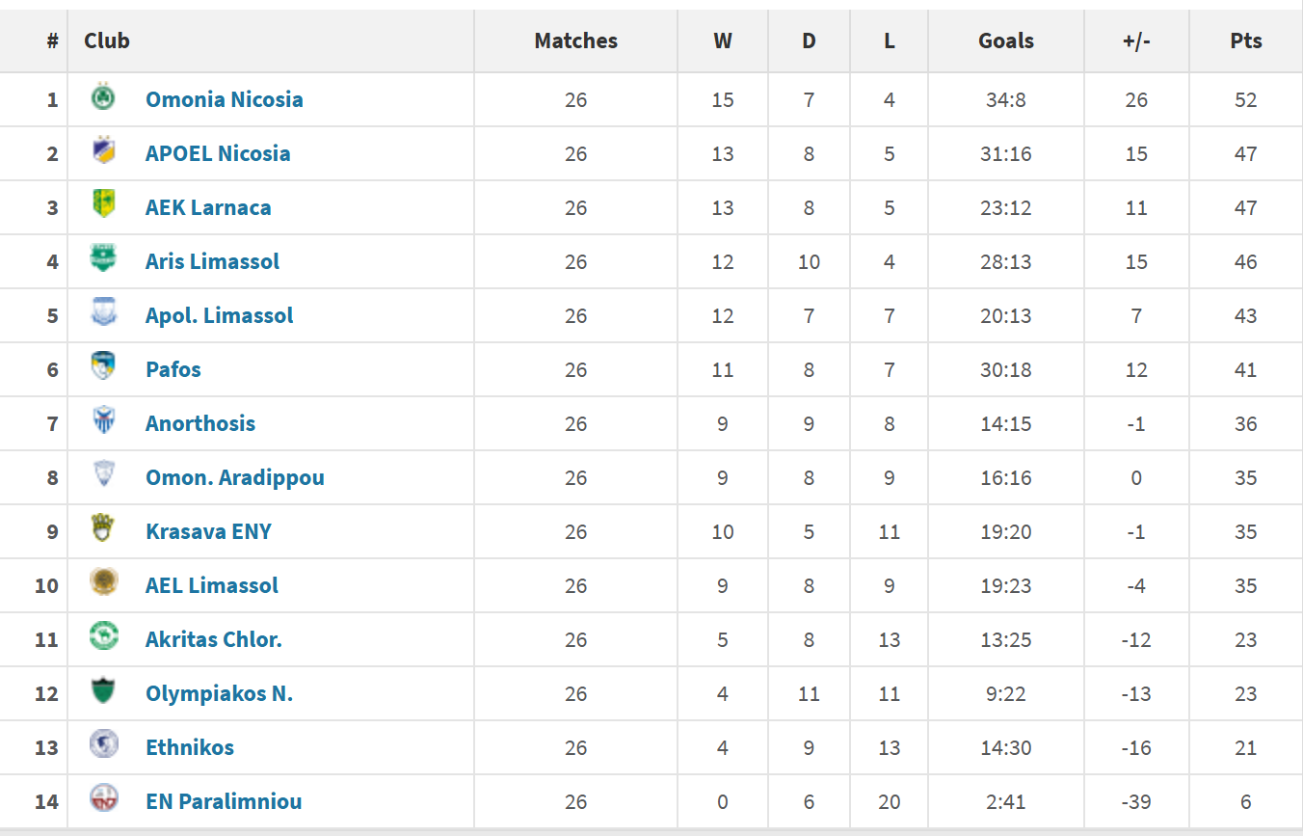
Task: Open the Omon. Aradippou team page
Action: tap(234, 477)
